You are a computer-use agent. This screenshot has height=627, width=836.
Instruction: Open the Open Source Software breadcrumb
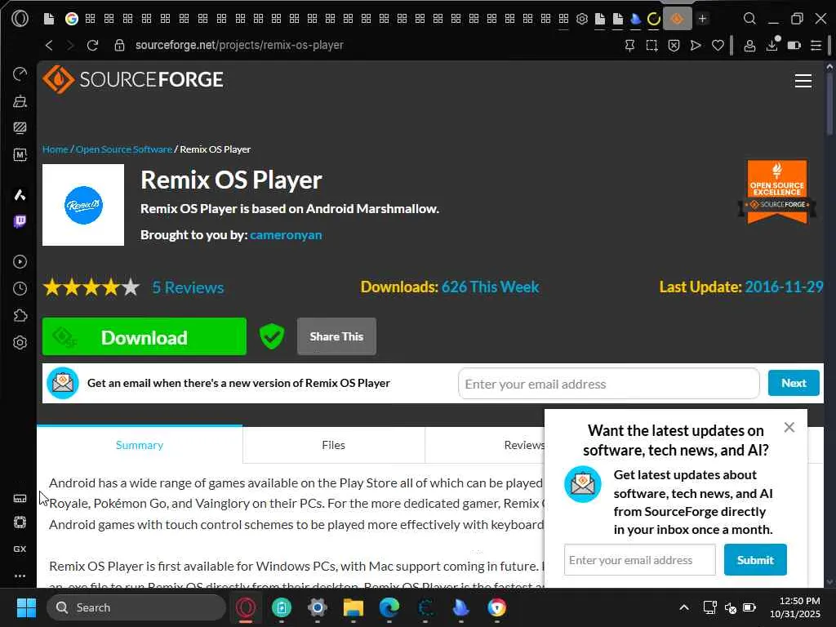click(124, 149)
